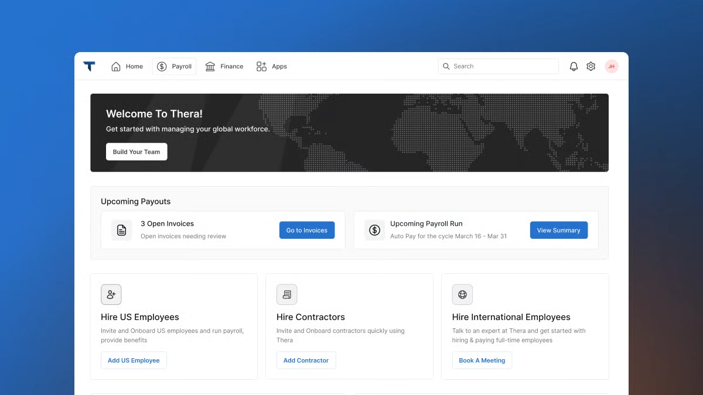Click the Hire US Employees person-add icon
Viewport: 703px width, 395px height.
(111, 294)
